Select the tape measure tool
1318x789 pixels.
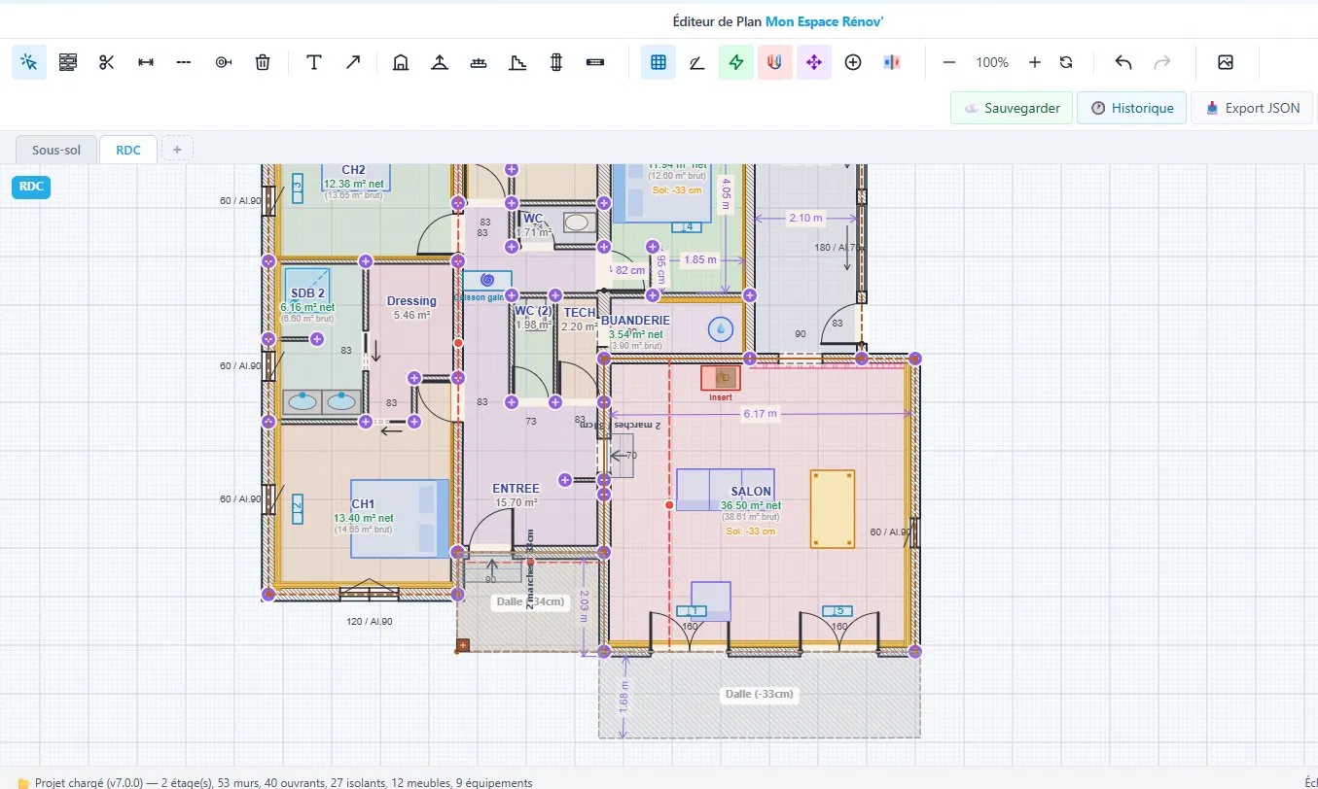(224, 62)
